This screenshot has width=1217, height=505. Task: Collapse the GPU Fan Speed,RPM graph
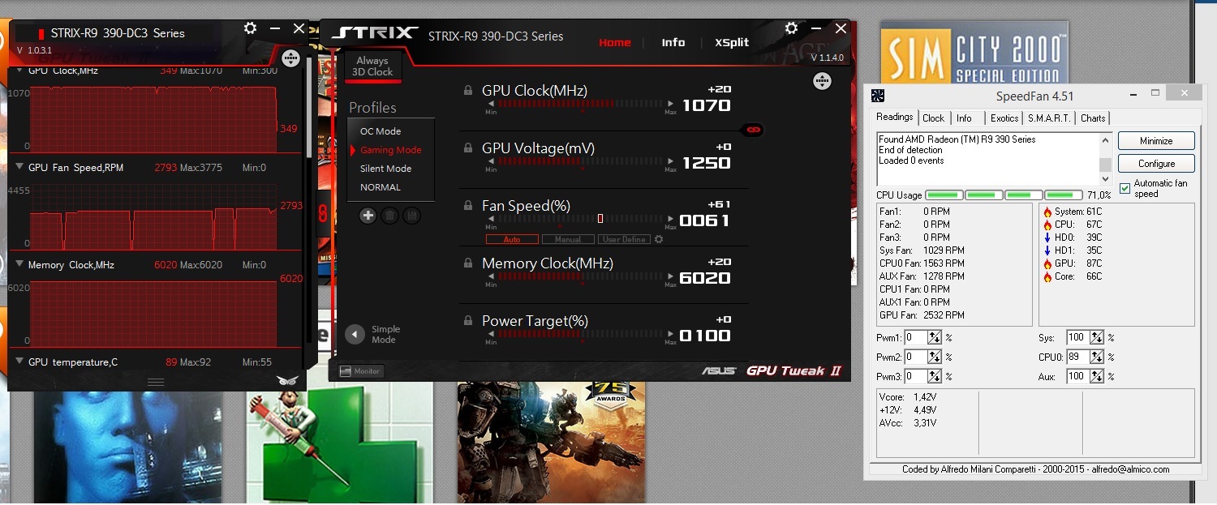19,167
